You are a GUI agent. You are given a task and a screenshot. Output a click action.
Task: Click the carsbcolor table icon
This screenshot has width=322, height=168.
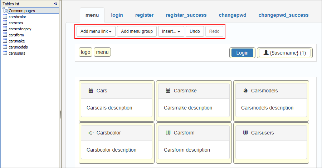point(5,16)
